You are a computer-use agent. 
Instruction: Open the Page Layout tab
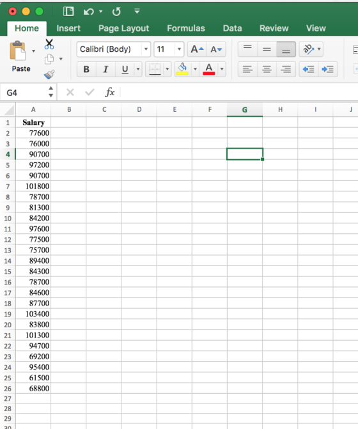pyautogui.click(x=123, y=28)
